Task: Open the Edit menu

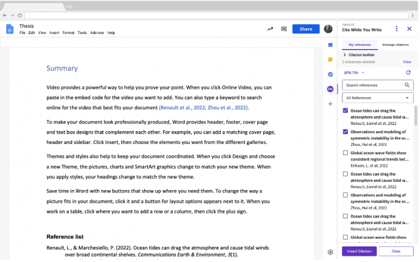Action: [x=32, y=33]
